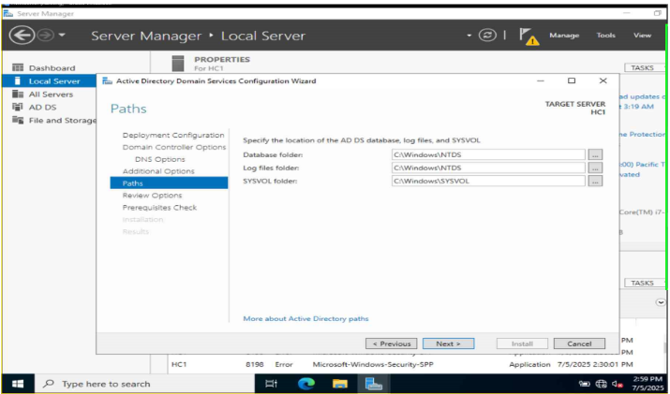Select AD DS in the sidebar
The height and width of the screenshot is (394, 670).
[42, 107]
